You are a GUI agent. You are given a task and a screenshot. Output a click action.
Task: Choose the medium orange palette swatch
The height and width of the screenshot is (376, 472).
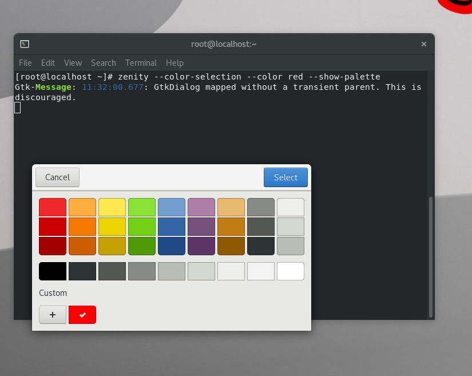[x=82, y=227]
